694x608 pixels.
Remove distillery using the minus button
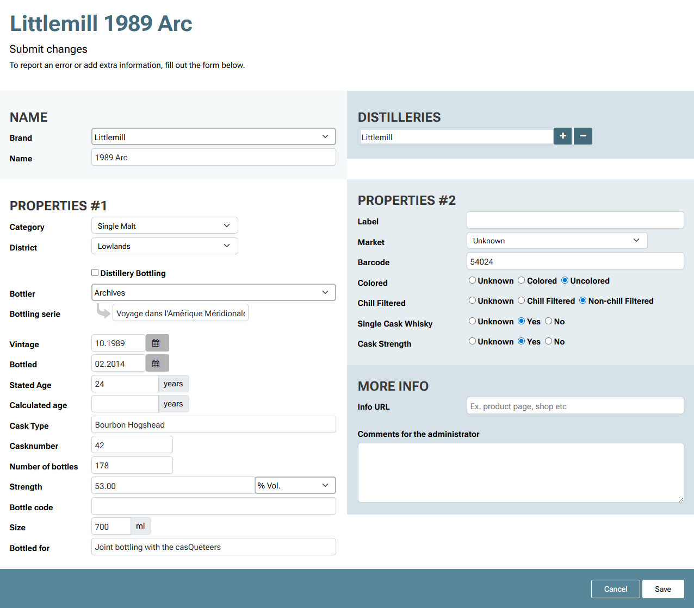point(583,136)
